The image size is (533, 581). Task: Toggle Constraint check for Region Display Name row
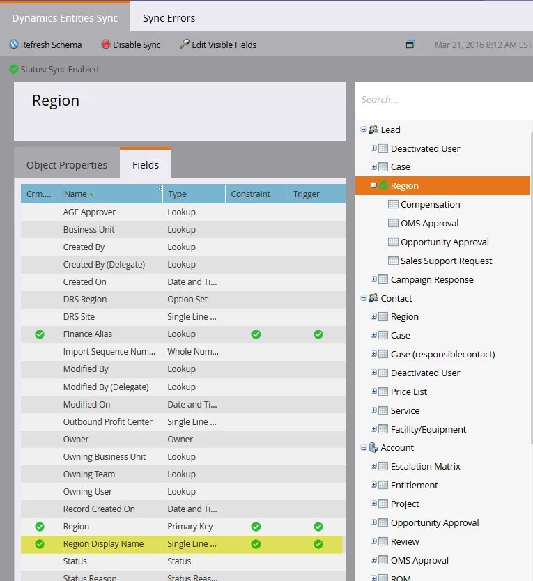[x=256, y=544]
